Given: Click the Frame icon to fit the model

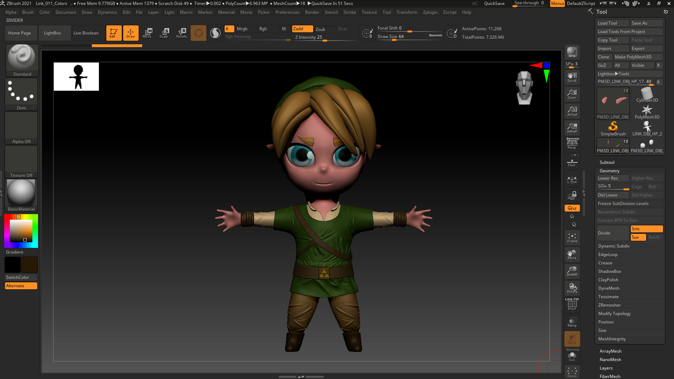Looking at the screenshot, I should tap(572, 237).
